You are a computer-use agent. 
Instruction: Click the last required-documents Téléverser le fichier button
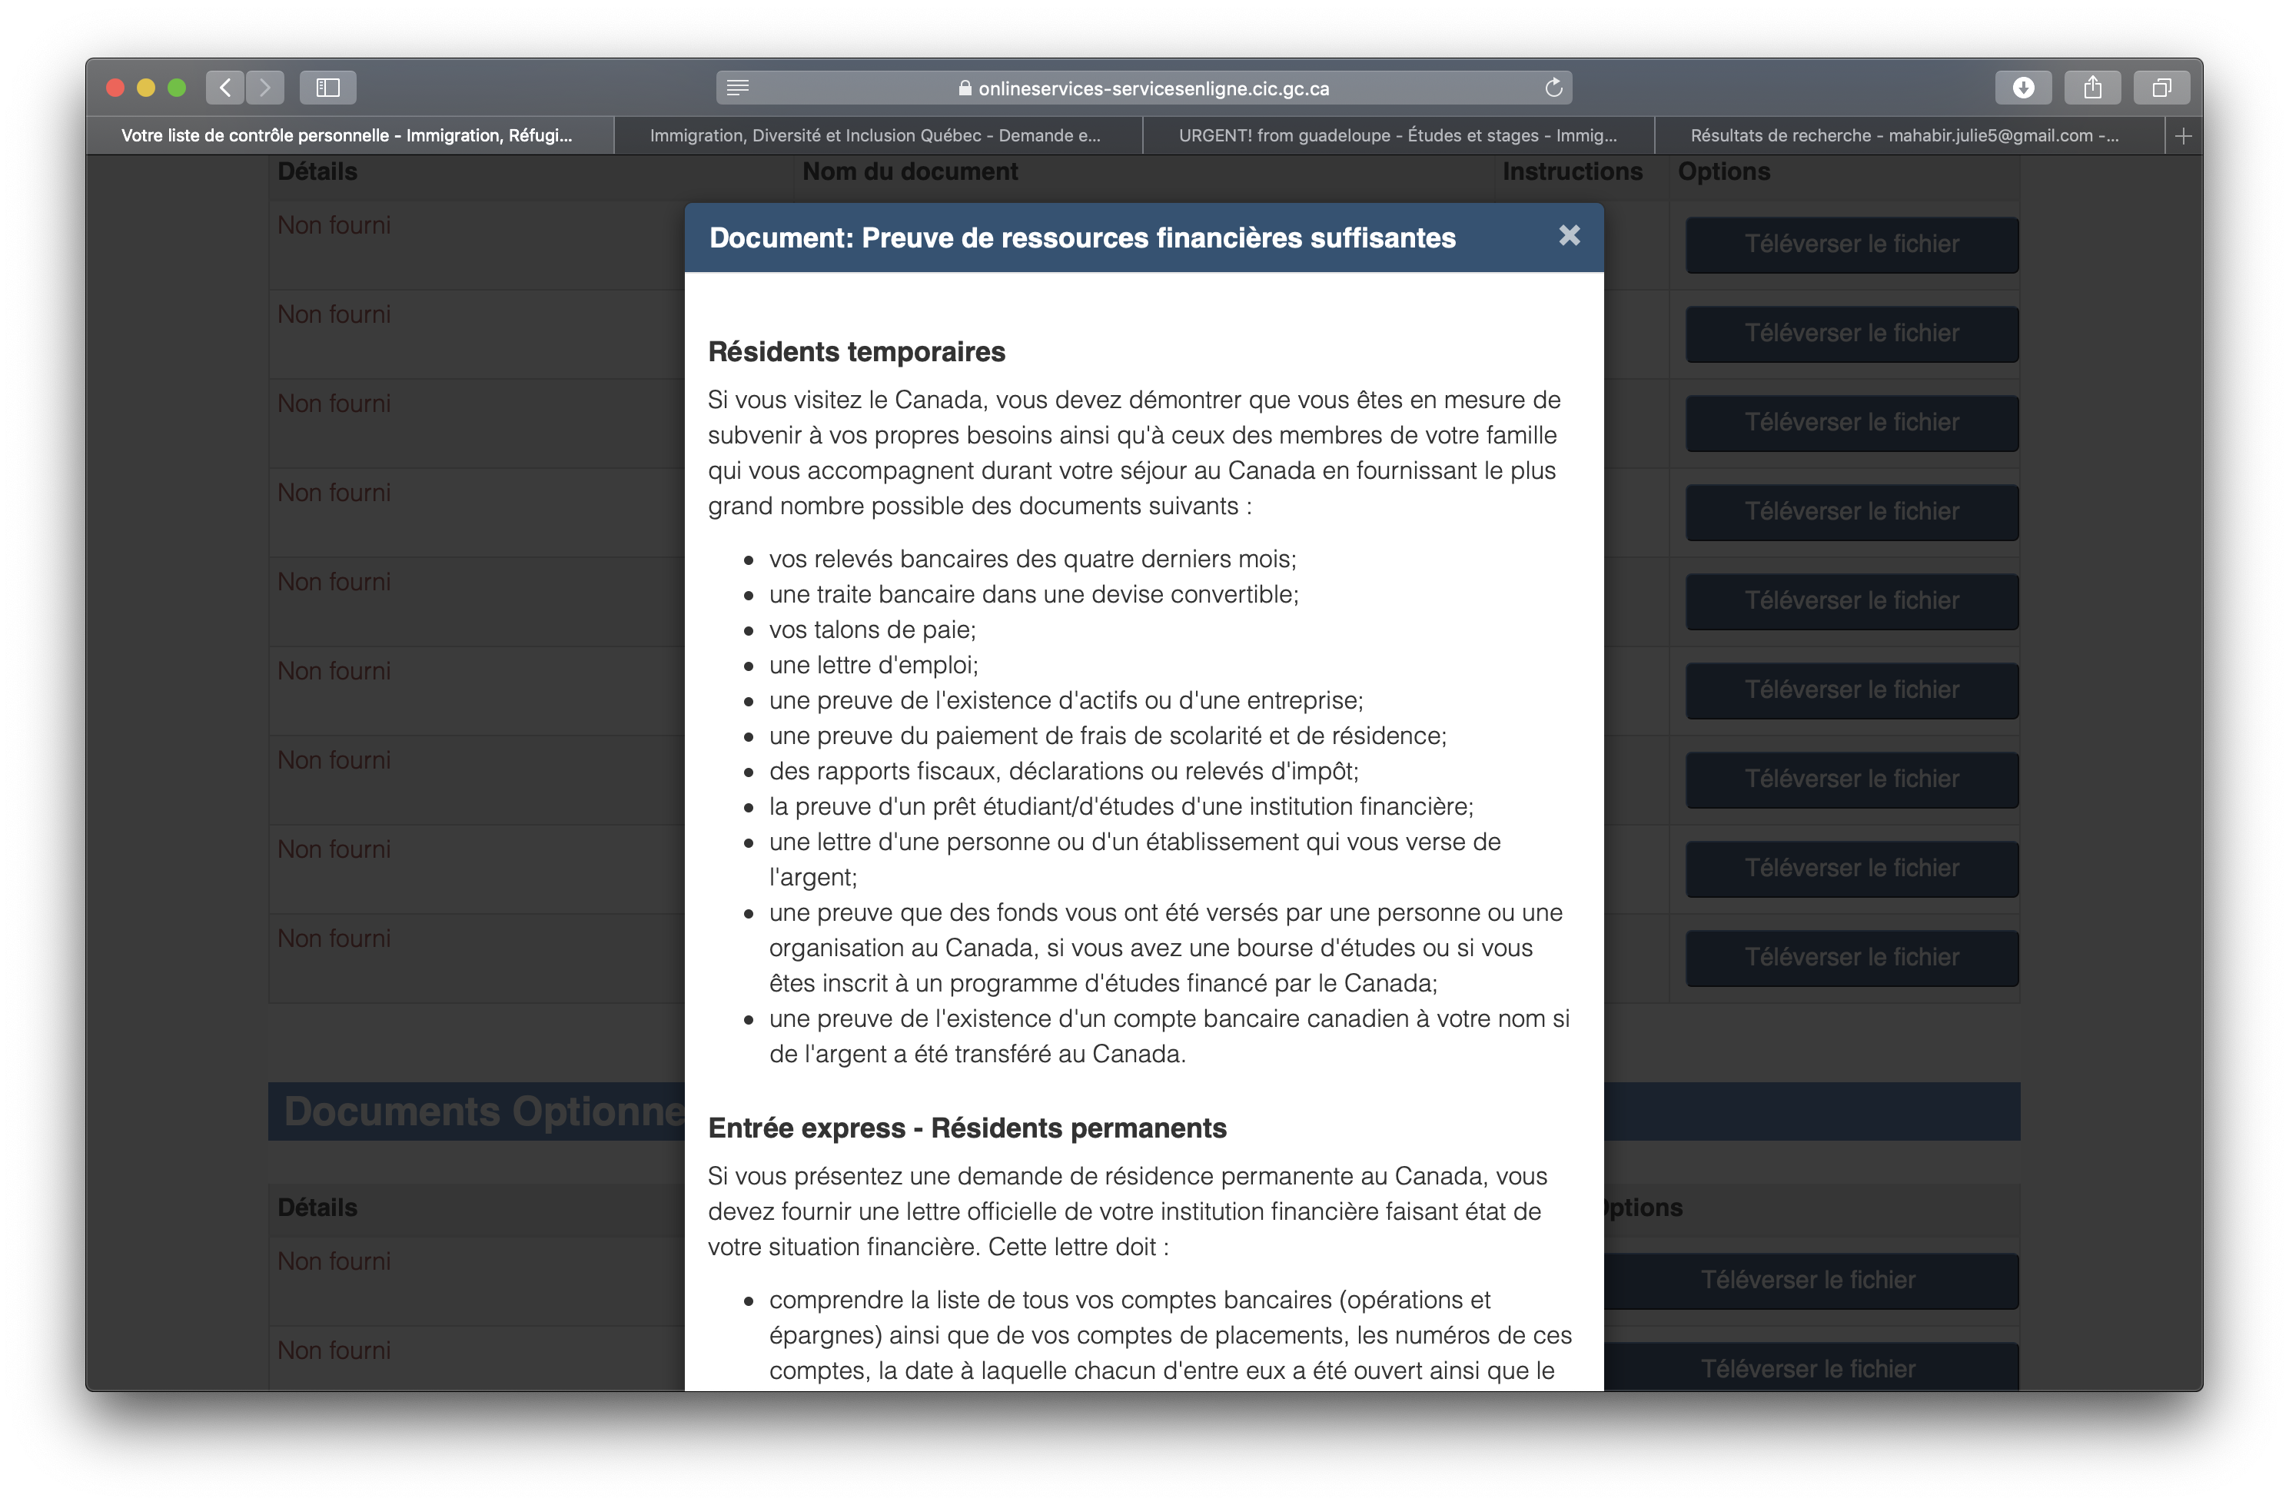point(1852,958)
